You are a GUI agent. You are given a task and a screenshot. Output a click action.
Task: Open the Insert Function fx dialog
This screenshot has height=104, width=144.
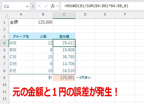[x=53, y=6]
